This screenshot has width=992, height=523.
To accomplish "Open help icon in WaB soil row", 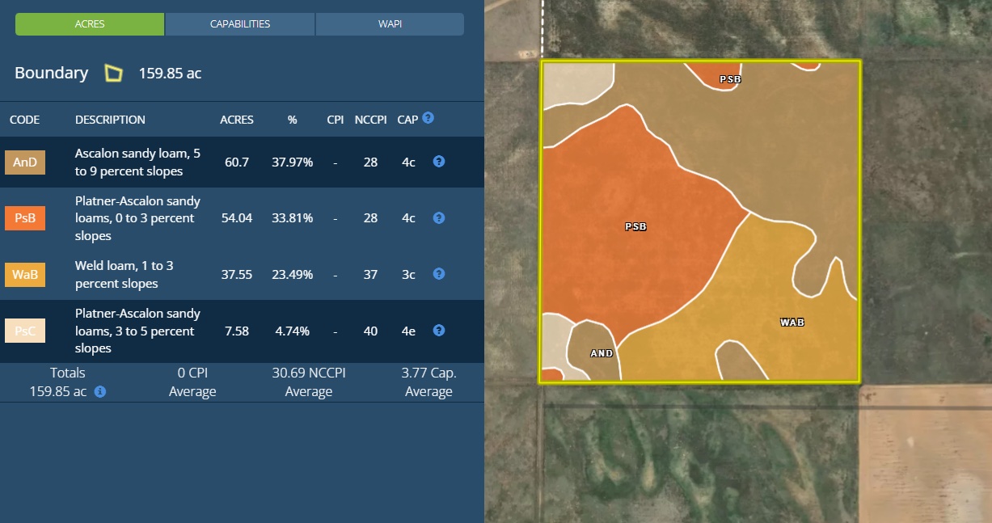I will 438,274.
